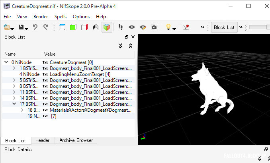The width and height of the screenshot is (270, 163).
Task: Open the Options menu
Action: pos(81,17)
